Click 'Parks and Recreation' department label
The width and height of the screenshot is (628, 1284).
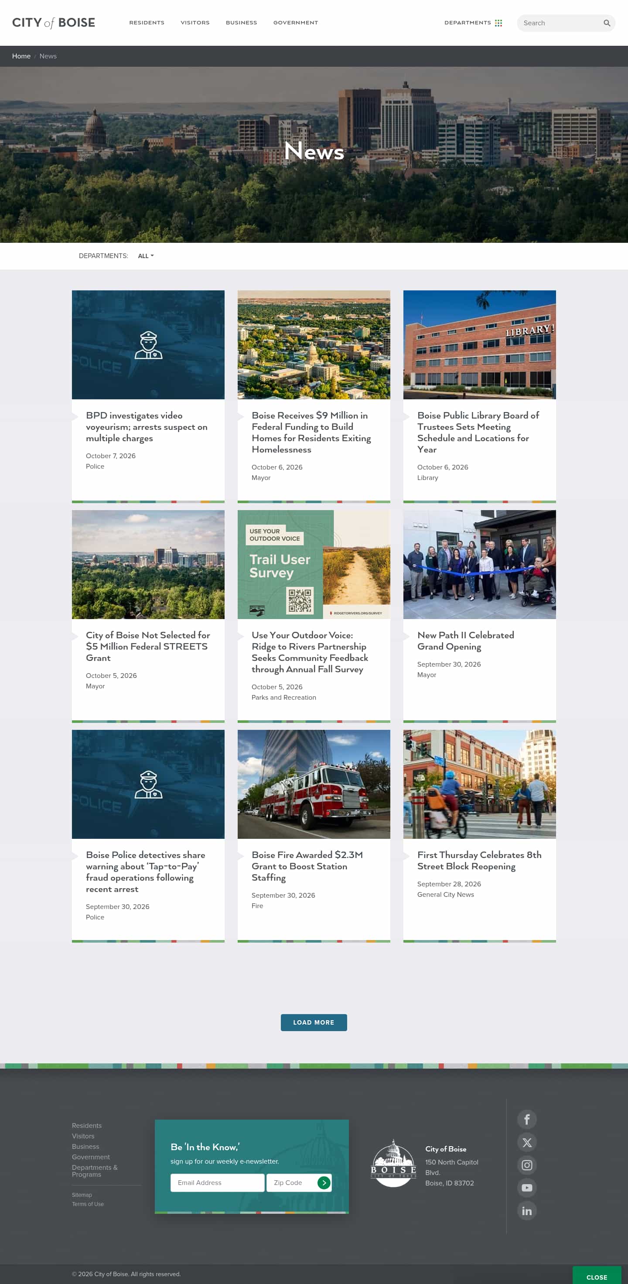283,697
